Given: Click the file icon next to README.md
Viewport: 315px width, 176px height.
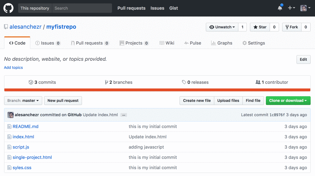Looking at the screenshot, I should point(9,126).
